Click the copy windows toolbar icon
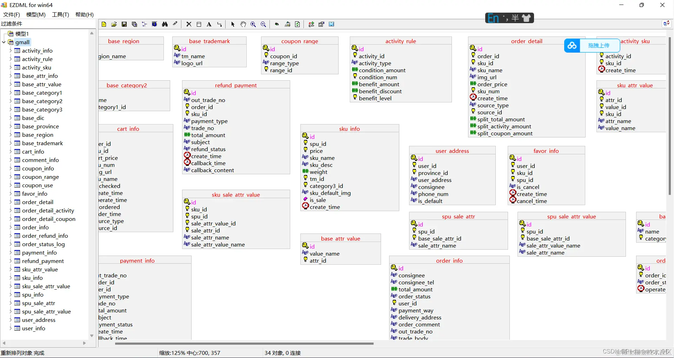Viewport: 674px width, 358px height. 134,24
